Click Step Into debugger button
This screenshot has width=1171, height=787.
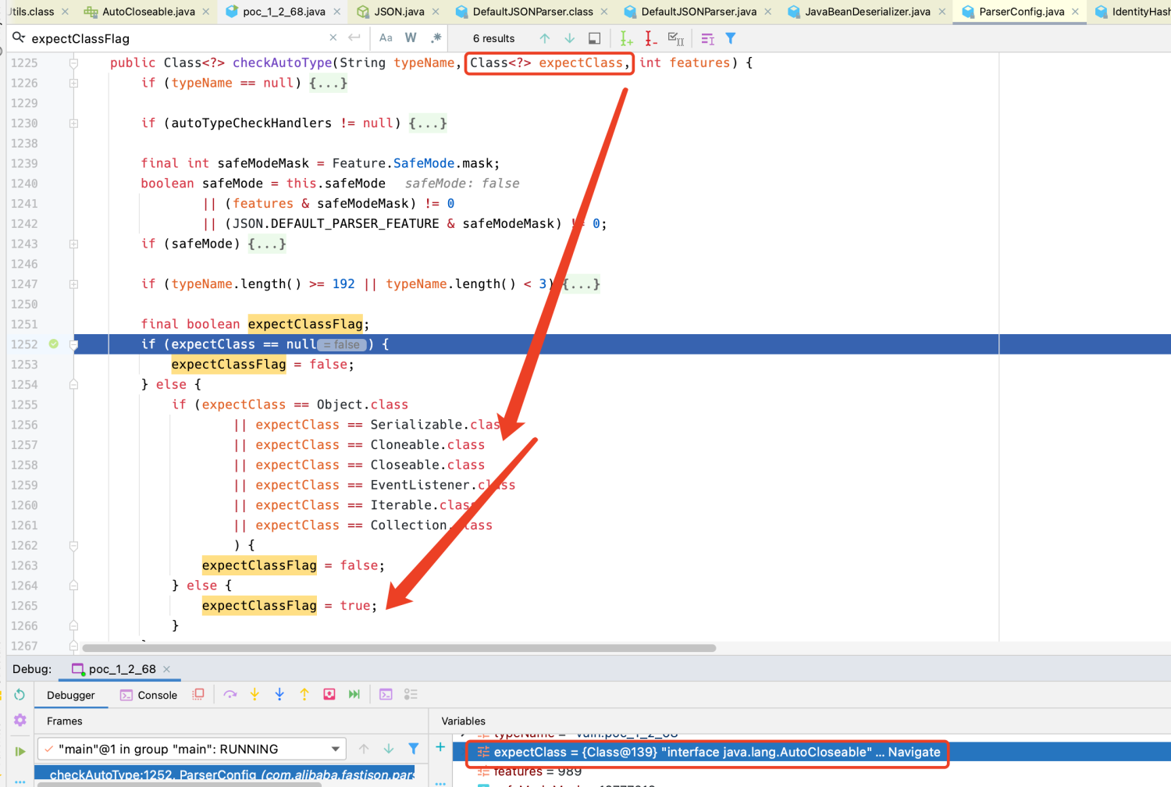(254, 694)
